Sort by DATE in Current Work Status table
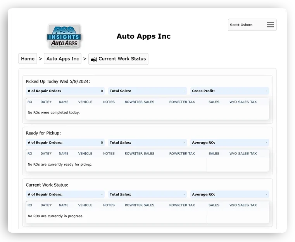 tap(46, 205)
